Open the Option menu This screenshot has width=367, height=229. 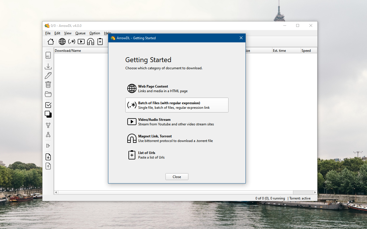point(95,33)
